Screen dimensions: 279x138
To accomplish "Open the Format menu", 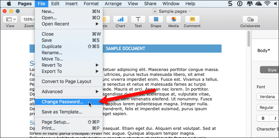I will pyautogui.click(x=91, y=4).
